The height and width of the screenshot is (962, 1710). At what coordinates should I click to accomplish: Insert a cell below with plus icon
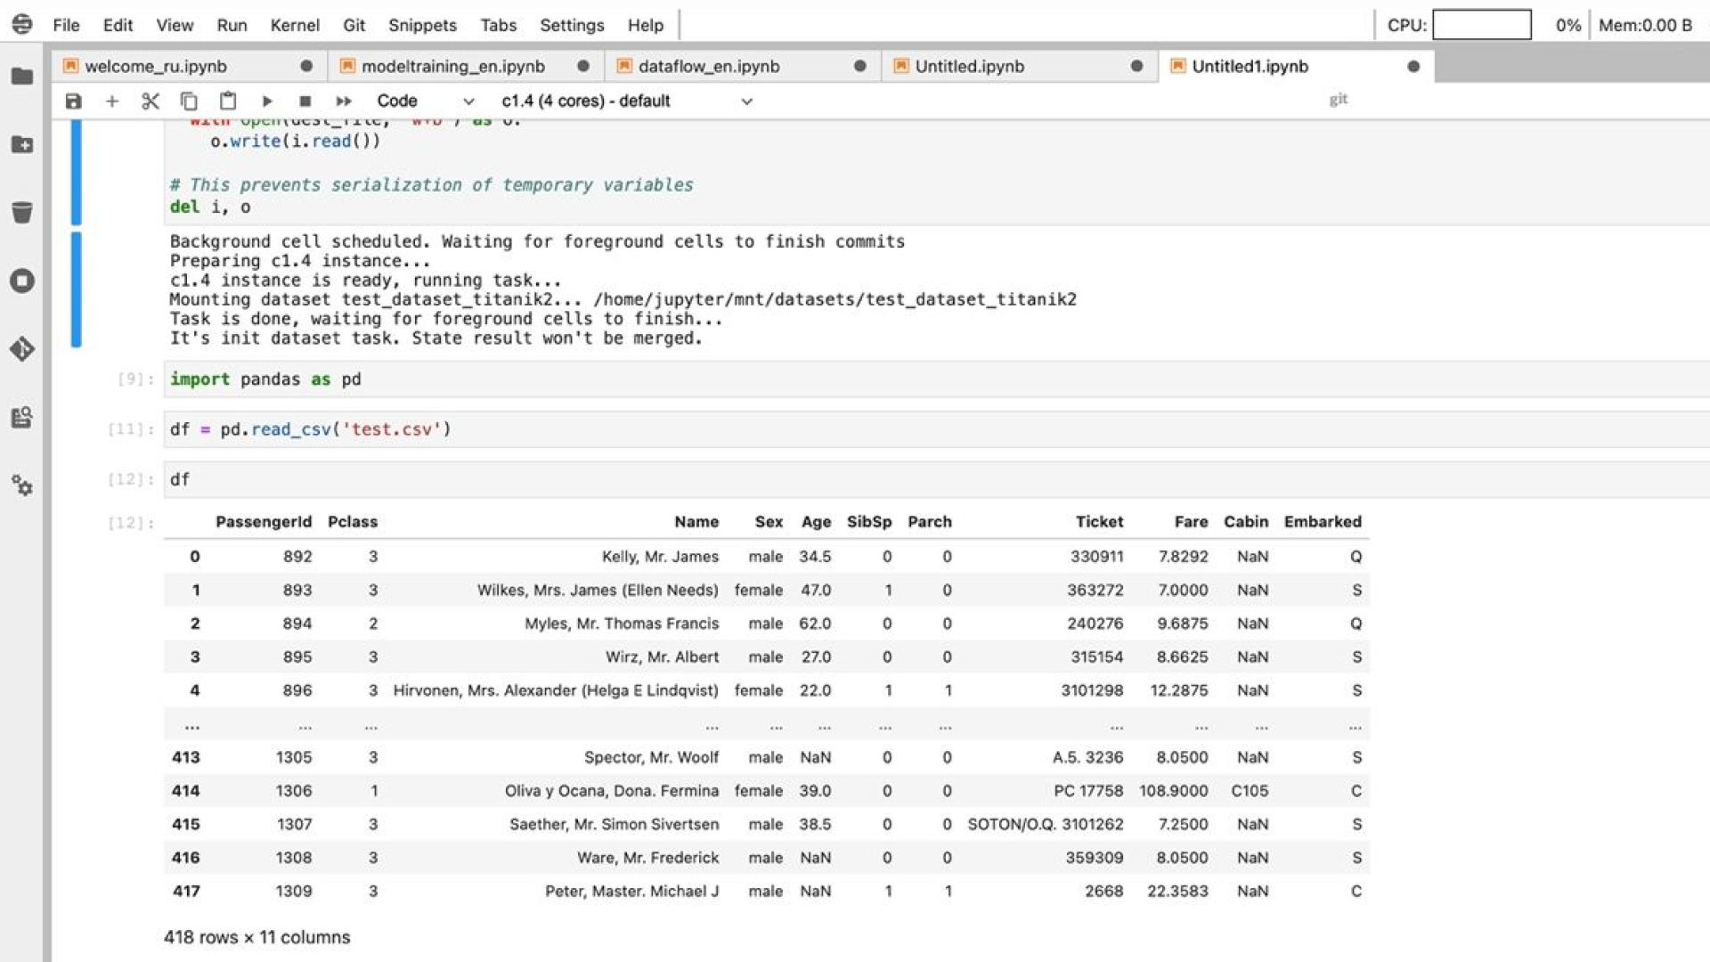pyautogui.click(x=112, y=101)
